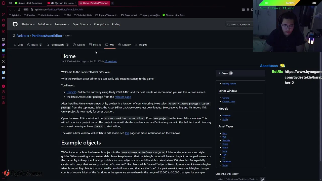
Task: Open the Spotify sidebar icon
Action: point(3,86)
